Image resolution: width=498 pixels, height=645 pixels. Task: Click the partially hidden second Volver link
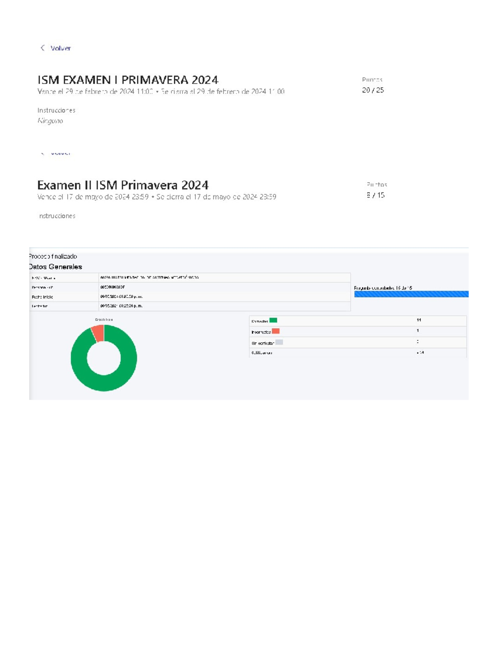[x=61, y=153]
